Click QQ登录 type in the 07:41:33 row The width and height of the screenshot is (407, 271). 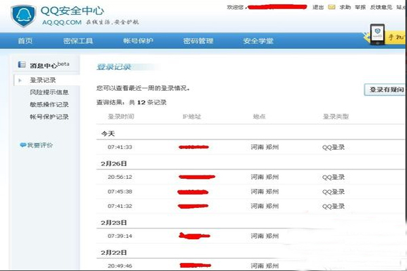(x=333, y=147)
